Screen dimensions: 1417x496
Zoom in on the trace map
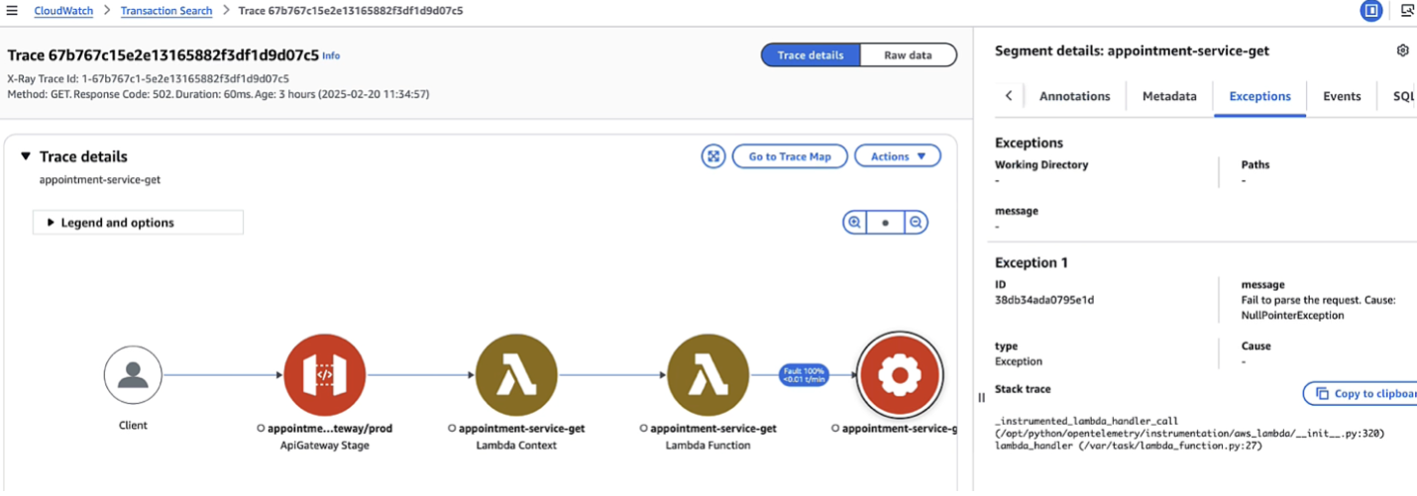(853, 223)
